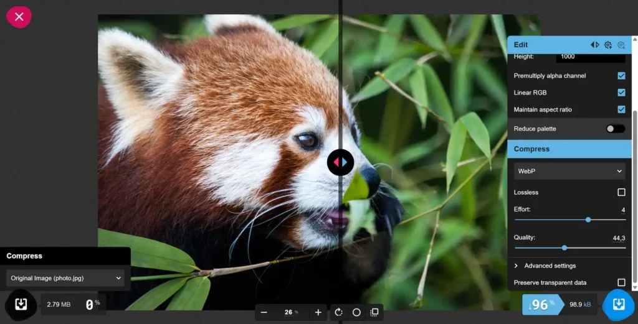Click the zoom out minus icon

click(264, 312)
